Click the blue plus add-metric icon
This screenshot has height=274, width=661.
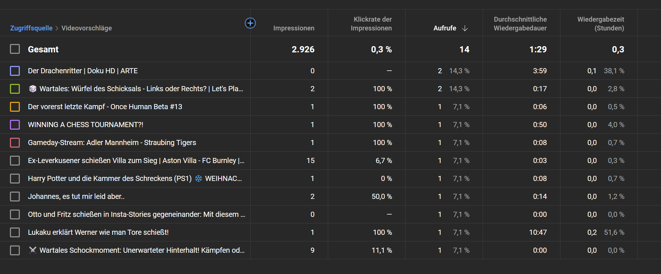[250, 23]
